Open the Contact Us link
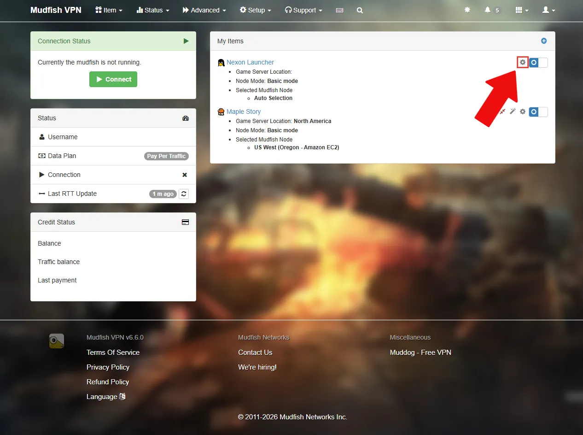This screenshot has height=435, width=583. [255, 353]
